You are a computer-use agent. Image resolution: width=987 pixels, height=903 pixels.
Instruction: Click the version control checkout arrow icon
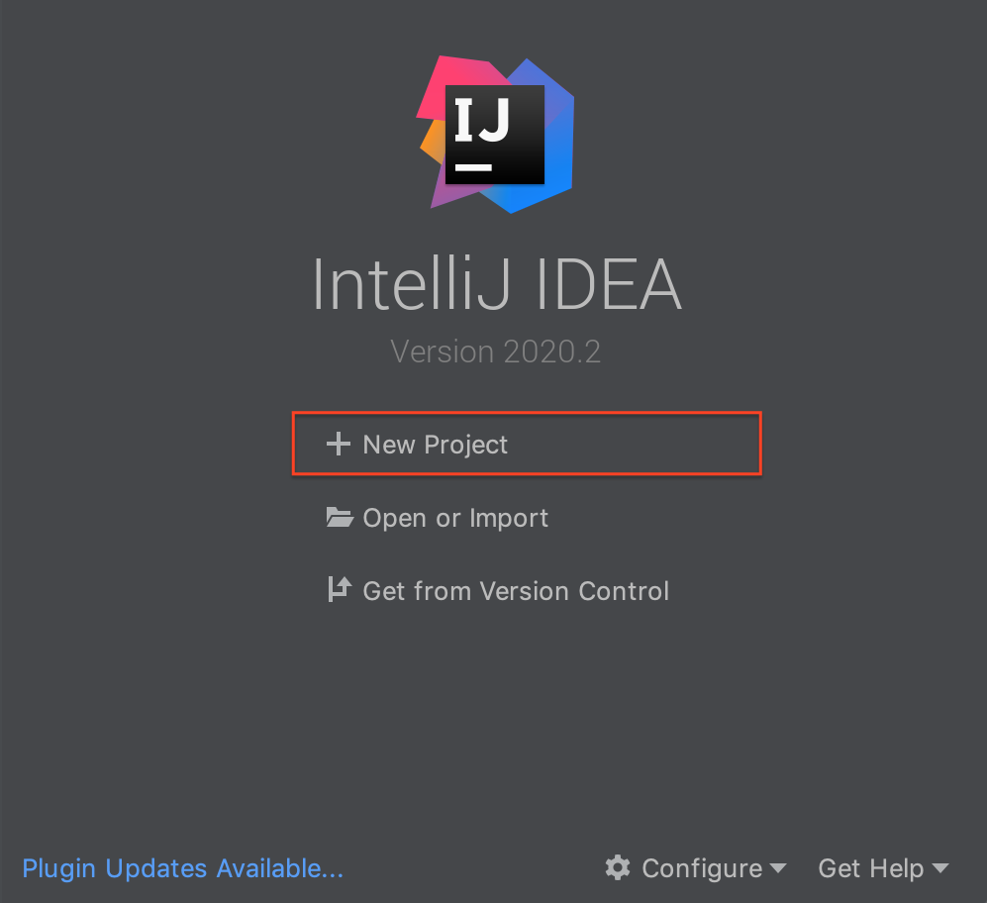coord(339,590)
